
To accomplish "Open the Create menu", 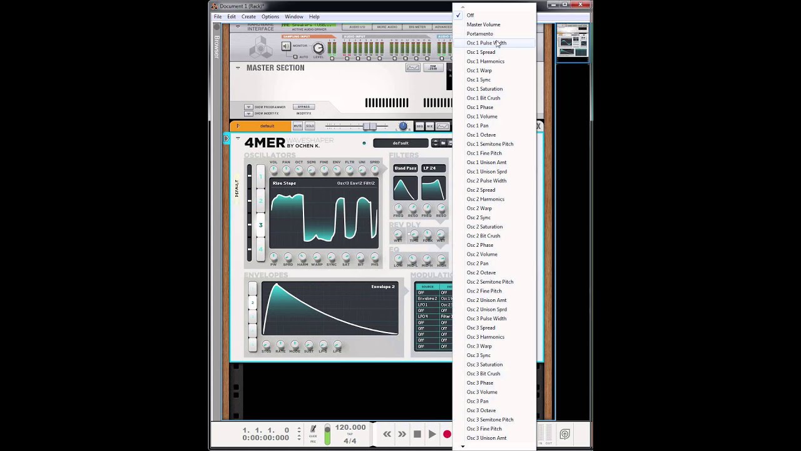I will coord(248,17).
